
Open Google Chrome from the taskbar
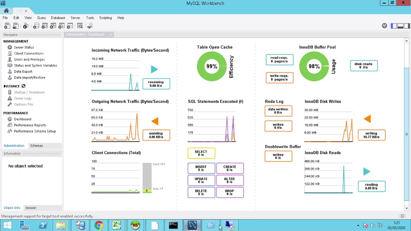(x=99, y=225)
